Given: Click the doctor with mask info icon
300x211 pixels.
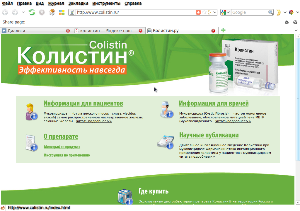Looking at the screenshot, I should tap(167, 110).
